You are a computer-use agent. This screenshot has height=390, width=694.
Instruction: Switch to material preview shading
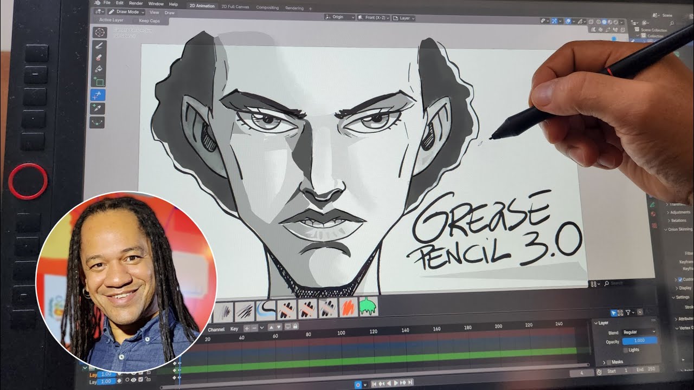[610, 22]
